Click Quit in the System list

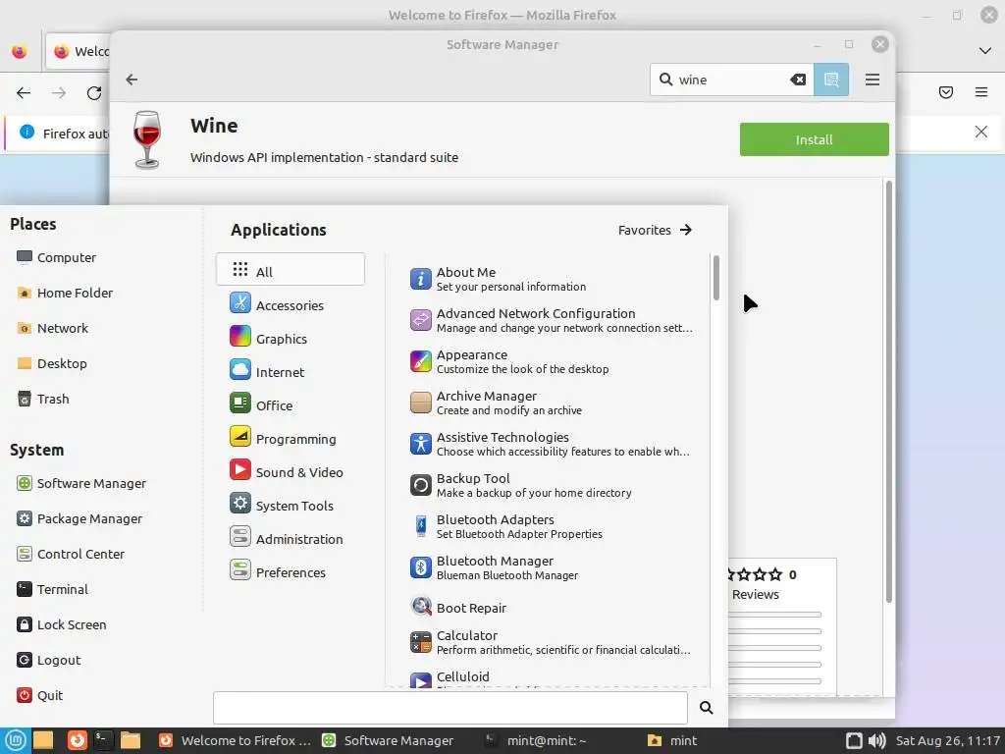click(39, 695)
